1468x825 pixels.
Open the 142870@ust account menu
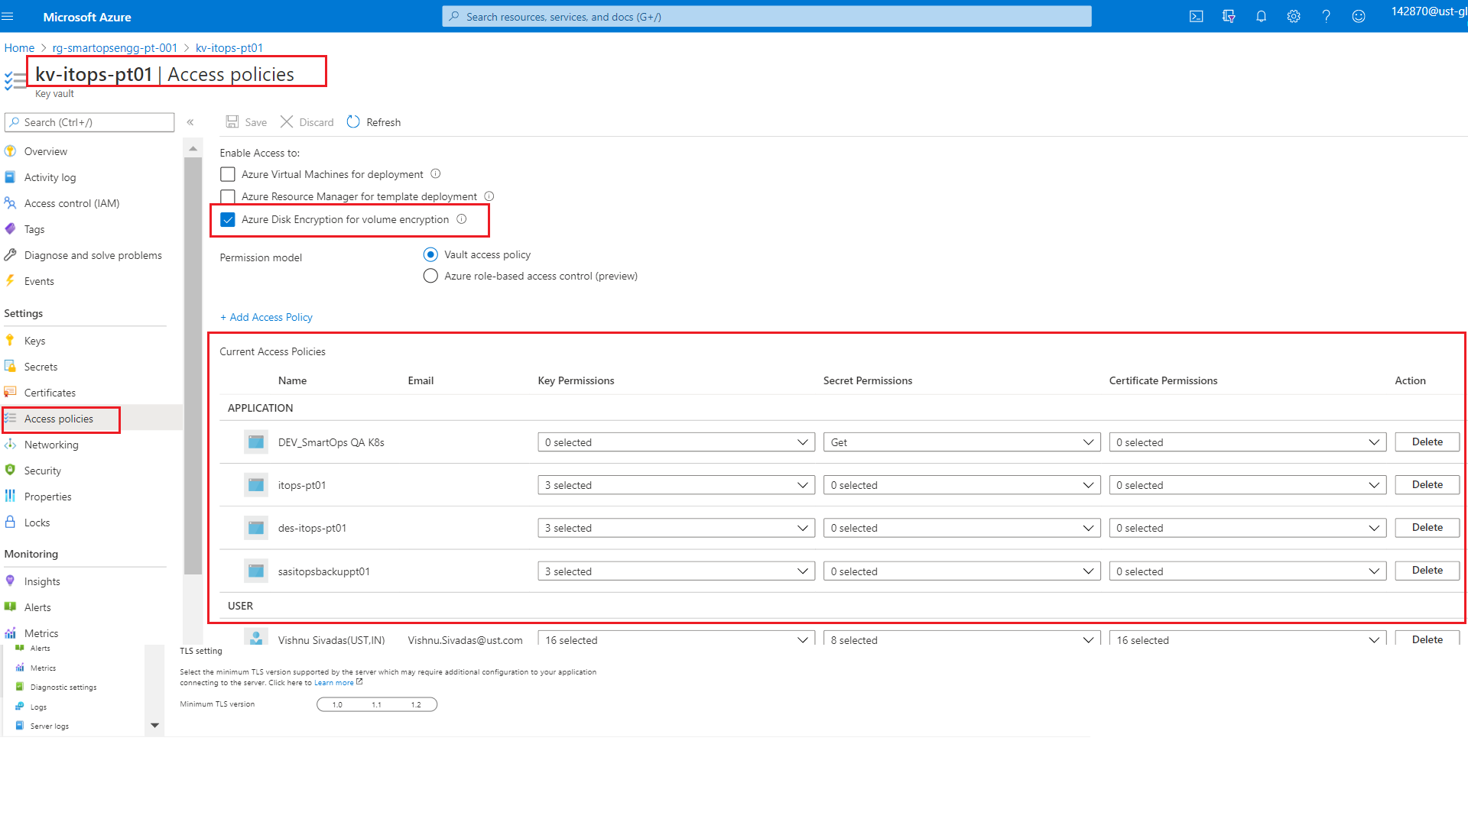click(x=1428, y=11)
